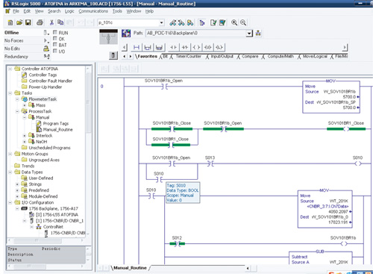The height and width of the screenshot is (274, 373).
Task: Select the Trends folder
Action: point(28,166)
